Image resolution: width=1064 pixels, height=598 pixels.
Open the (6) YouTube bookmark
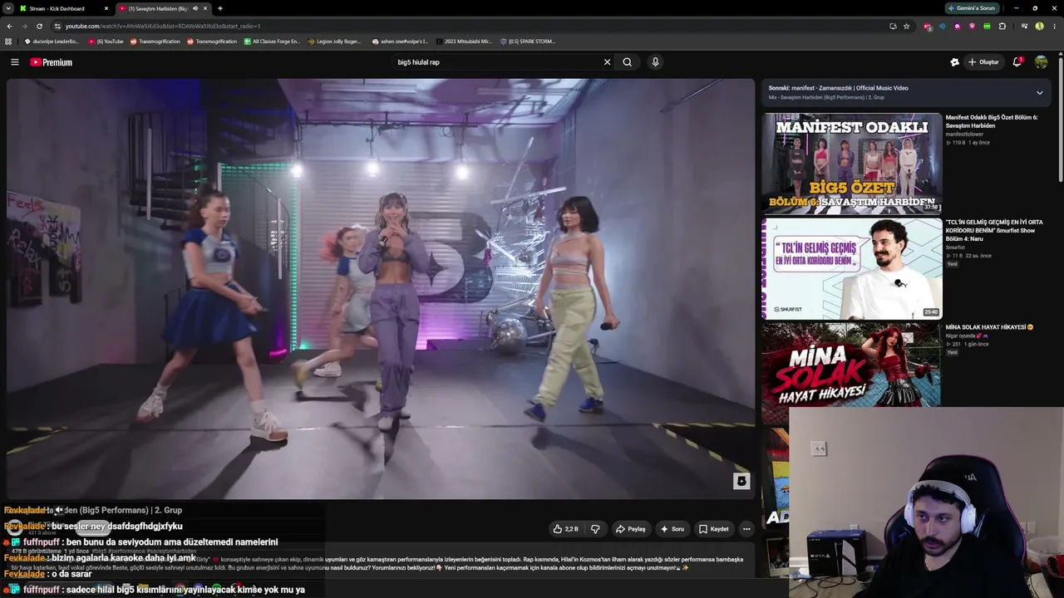(x=106, y=41)
